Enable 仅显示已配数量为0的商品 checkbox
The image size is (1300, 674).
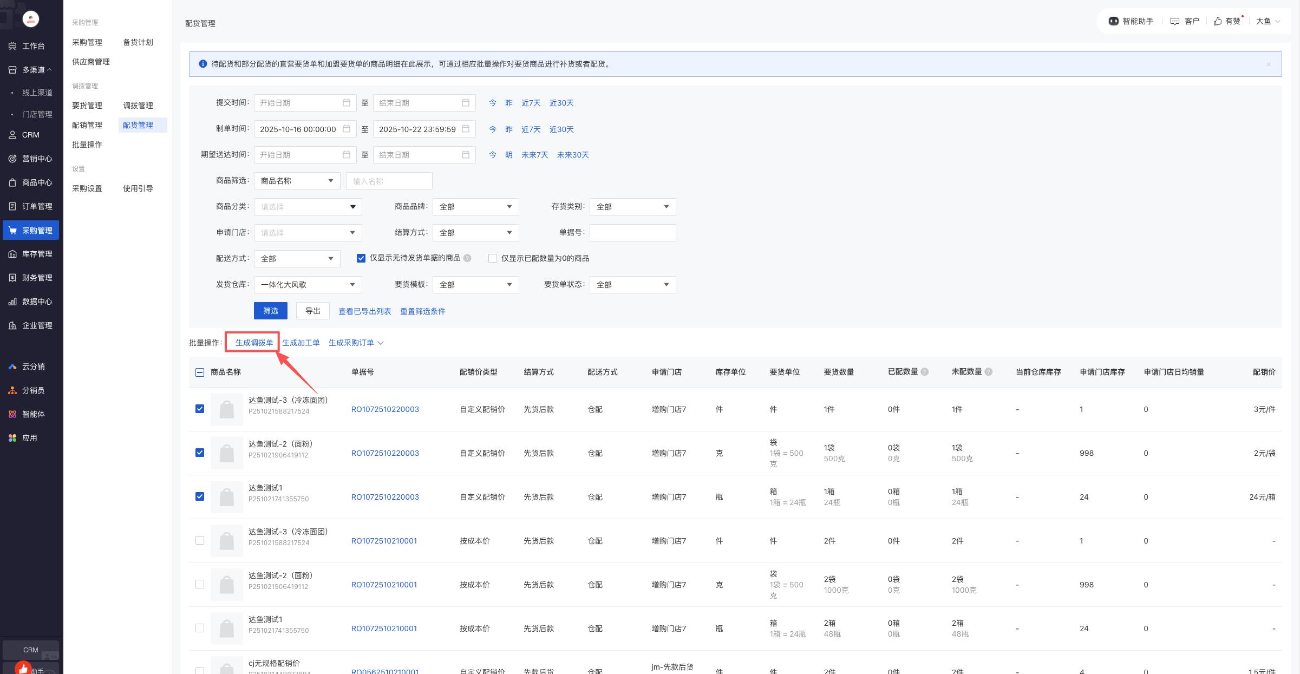click(x=493, y=258)
